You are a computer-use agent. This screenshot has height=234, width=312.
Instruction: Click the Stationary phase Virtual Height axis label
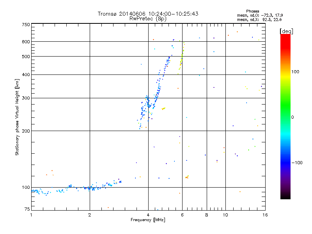[18, 117]
